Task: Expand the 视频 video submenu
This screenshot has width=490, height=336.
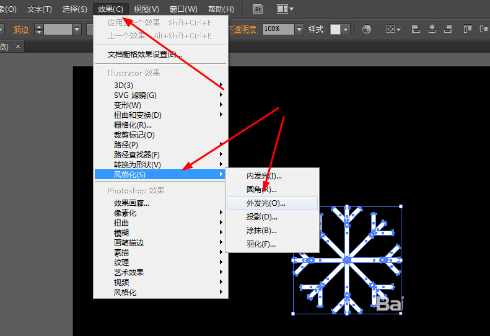Action: 160,283
